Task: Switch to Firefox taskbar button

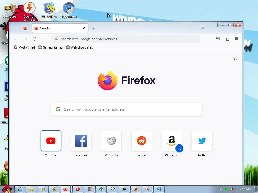Action: pyautogui.click(x=66, y=189)
